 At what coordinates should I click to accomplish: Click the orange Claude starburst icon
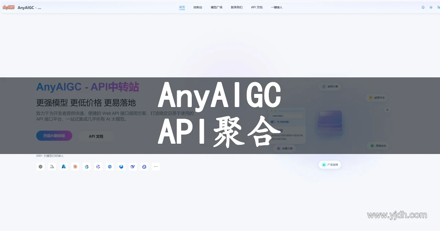[x=75, y=166]
